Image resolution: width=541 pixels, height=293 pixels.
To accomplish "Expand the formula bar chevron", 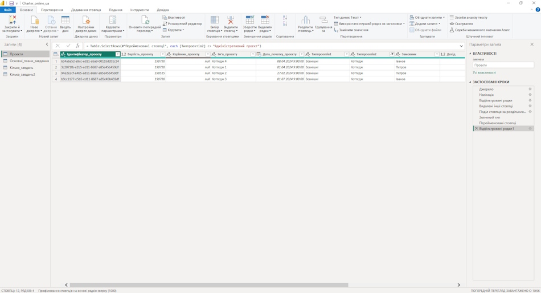I will 461,46.
